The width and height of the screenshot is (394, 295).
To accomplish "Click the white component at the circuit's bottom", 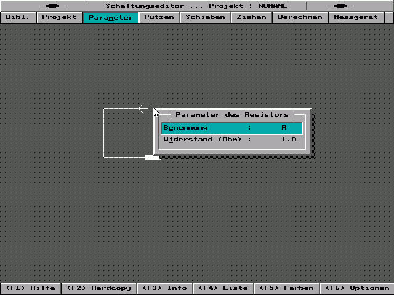I will click(152, 158).
